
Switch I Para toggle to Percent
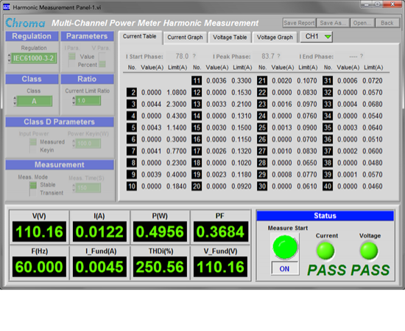[x=72, y=64]
